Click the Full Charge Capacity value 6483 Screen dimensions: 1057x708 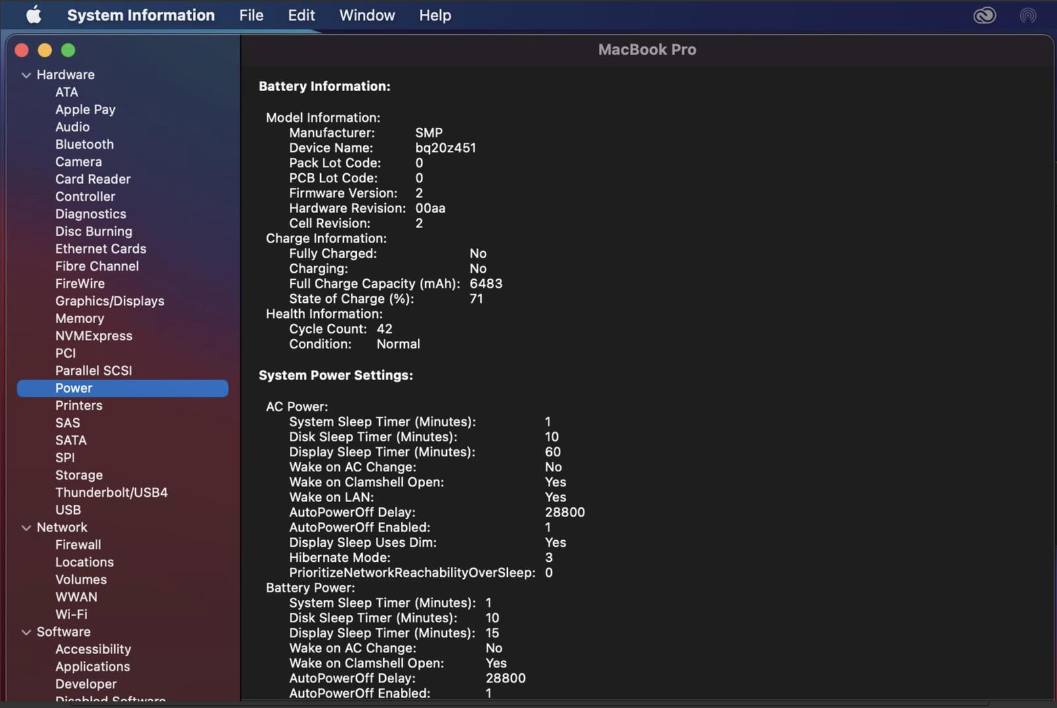pos(486,284)
